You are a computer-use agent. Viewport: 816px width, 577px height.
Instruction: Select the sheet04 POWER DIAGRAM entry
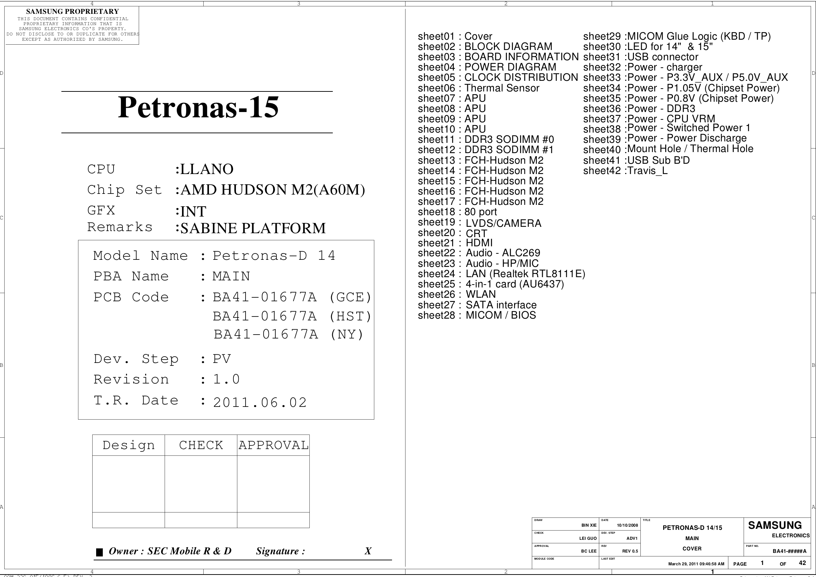[x=487, y=67]
